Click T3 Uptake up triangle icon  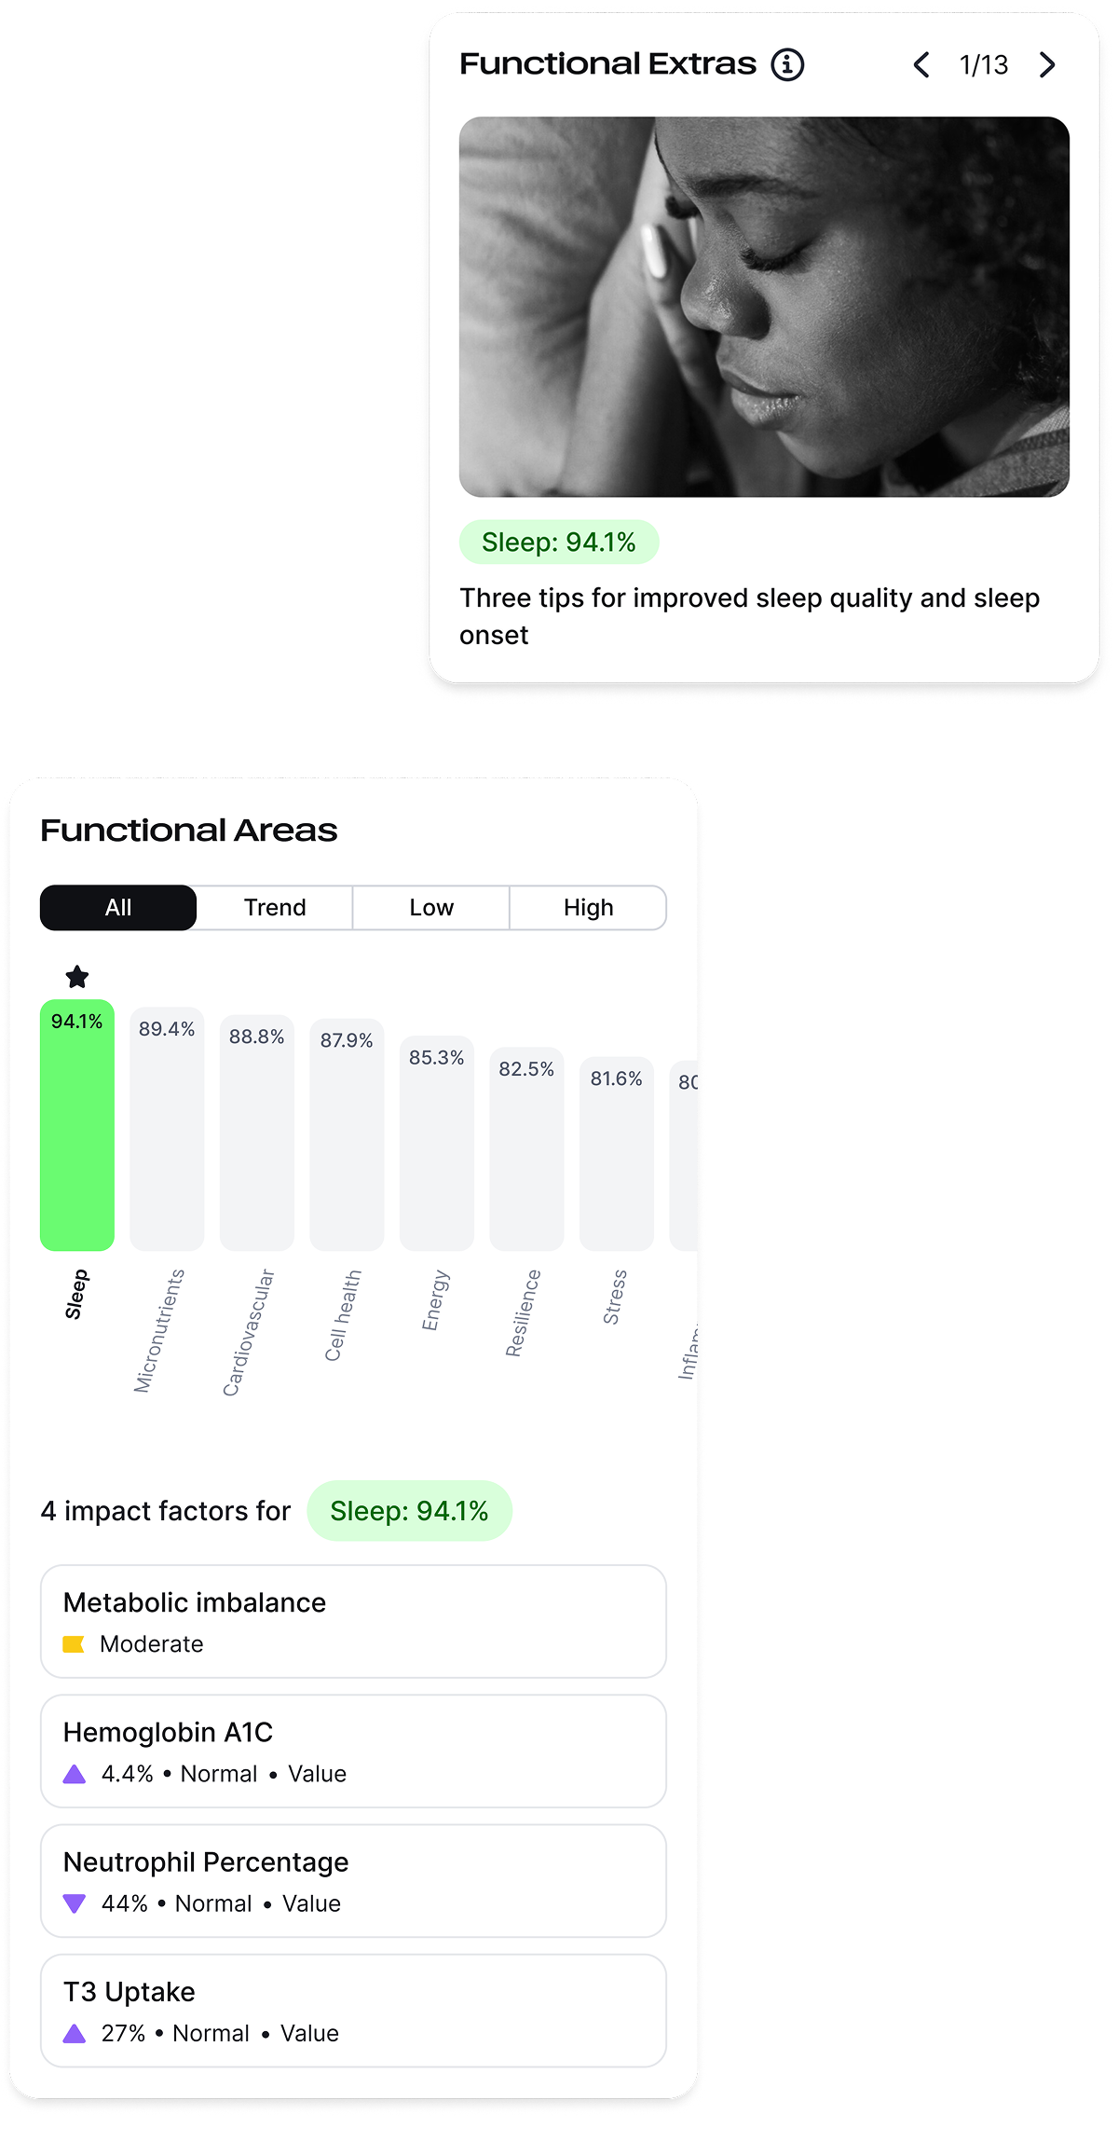[75, 2033]
